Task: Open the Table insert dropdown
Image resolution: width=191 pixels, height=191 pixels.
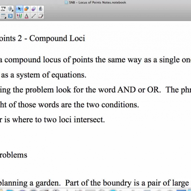Action: 3,16
